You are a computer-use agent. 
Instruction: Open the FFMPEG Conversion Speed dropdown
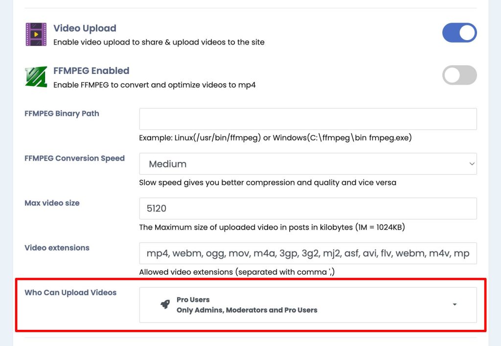tap(308, 164)
